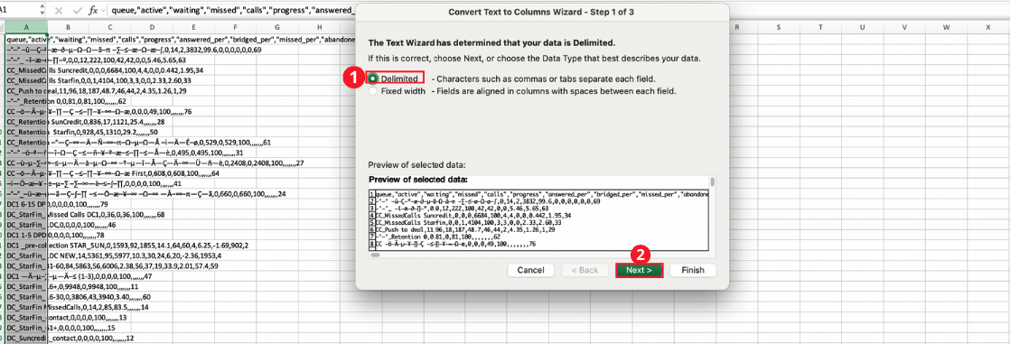
Task: Select column D header
Action: [x=152, y=27]
